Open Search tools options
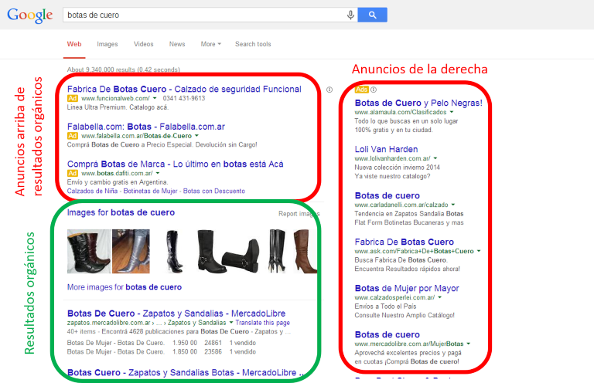 [253, 44]
